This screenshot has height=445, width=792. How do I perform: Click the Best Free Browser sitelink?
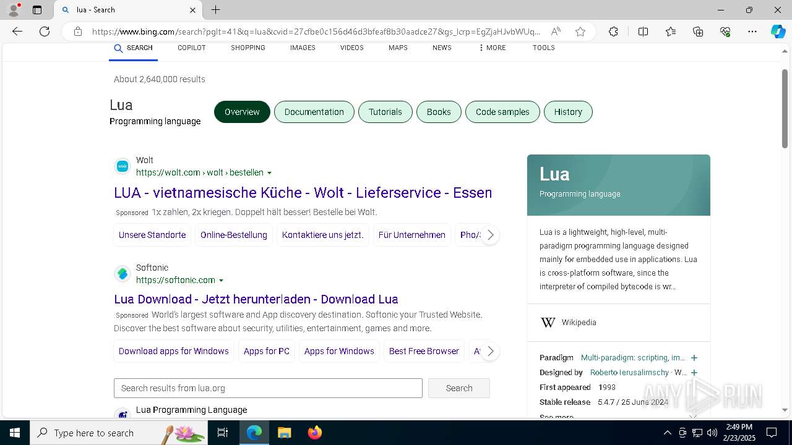[x=424, y=351]
